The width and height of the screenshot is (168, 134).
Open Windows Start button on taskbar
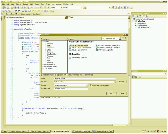click(4, 131)
